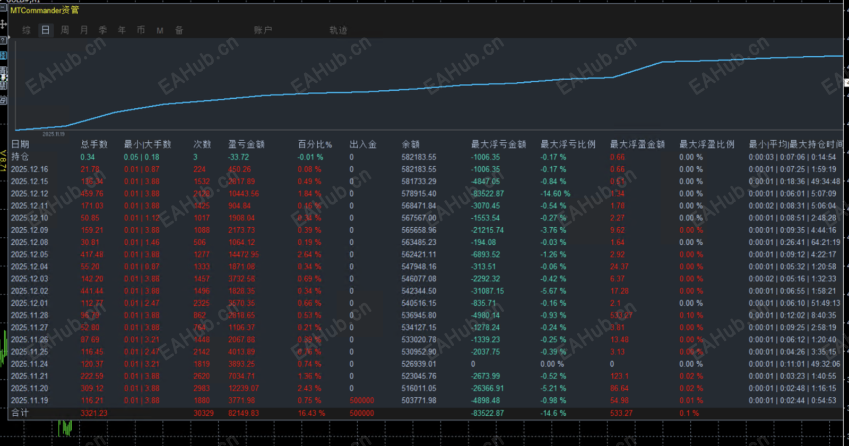The image size is (849, 446).
Task: Select the 2025.11.20 date row
Action: click(x=30, y=389)
